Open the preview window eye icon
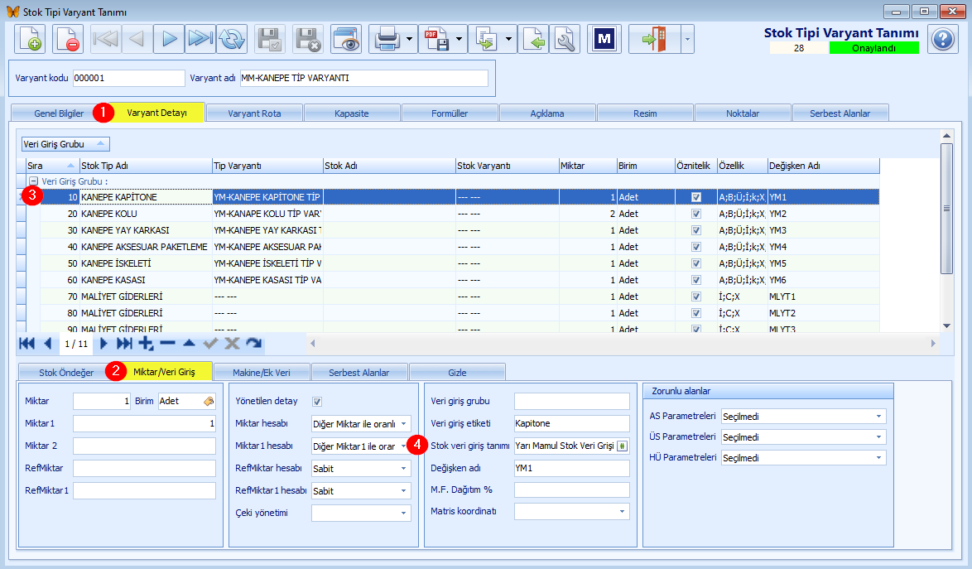The image size is (972, 569). click(x=346, y=39)
